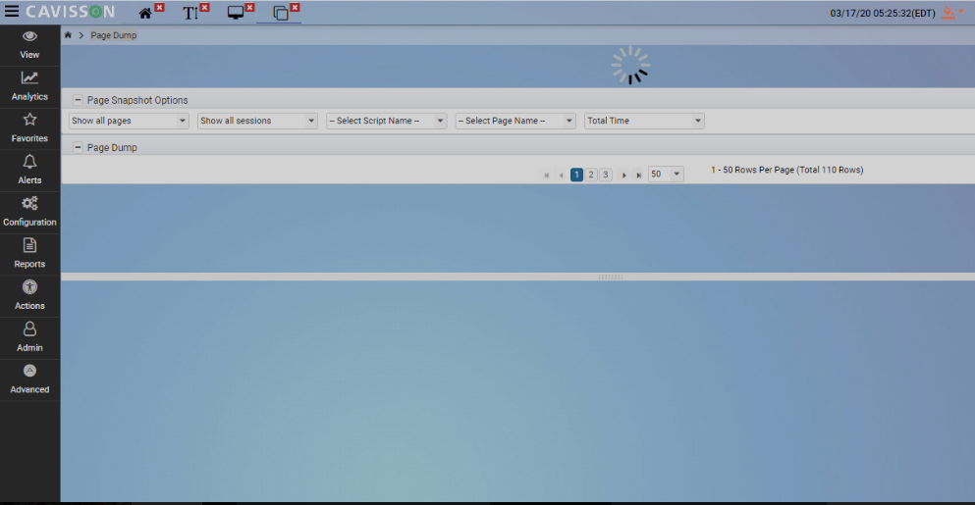Open the Select Script Name dropdown
This screenshot has height=505, width=975.
pos(386,121)
